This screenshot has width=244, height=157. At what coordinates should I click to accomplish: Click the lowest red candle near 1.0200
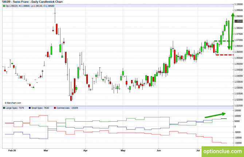click(x=71, y=98)
